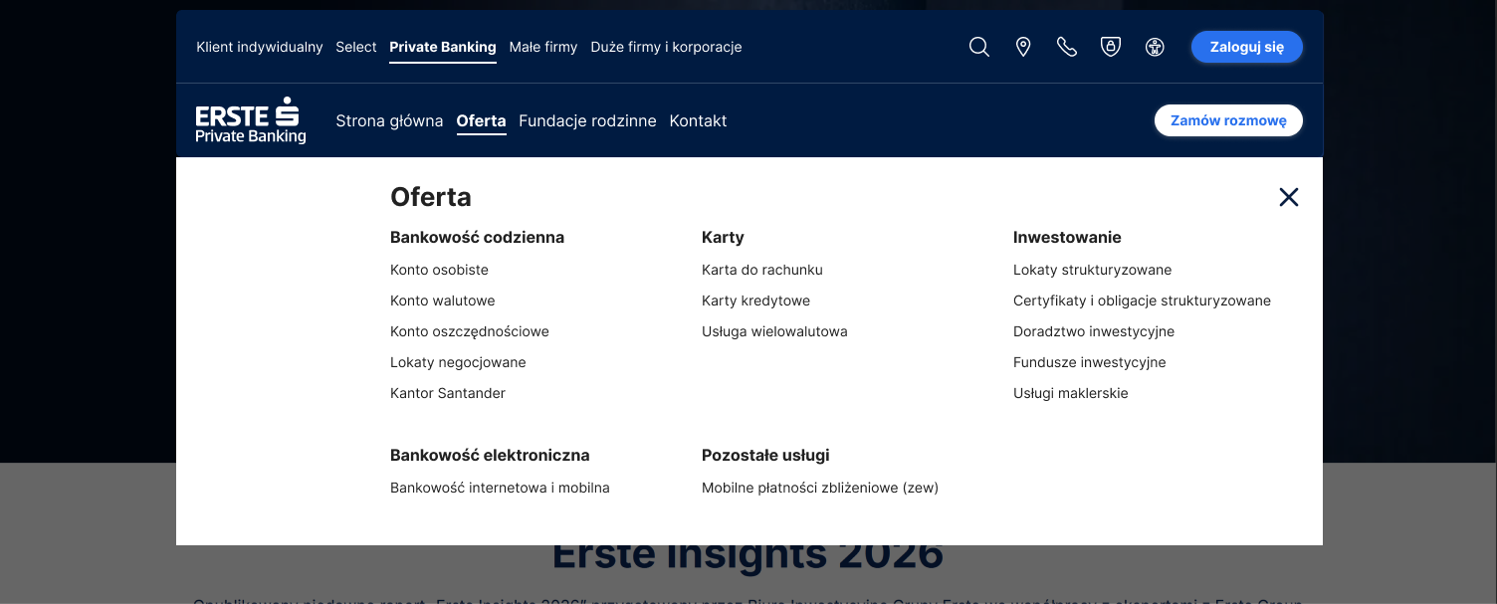Image resolution: width=1497 pixels, height=604 pixels.
Task: Click the Pozostałe usługi heading
Action: 765,455
